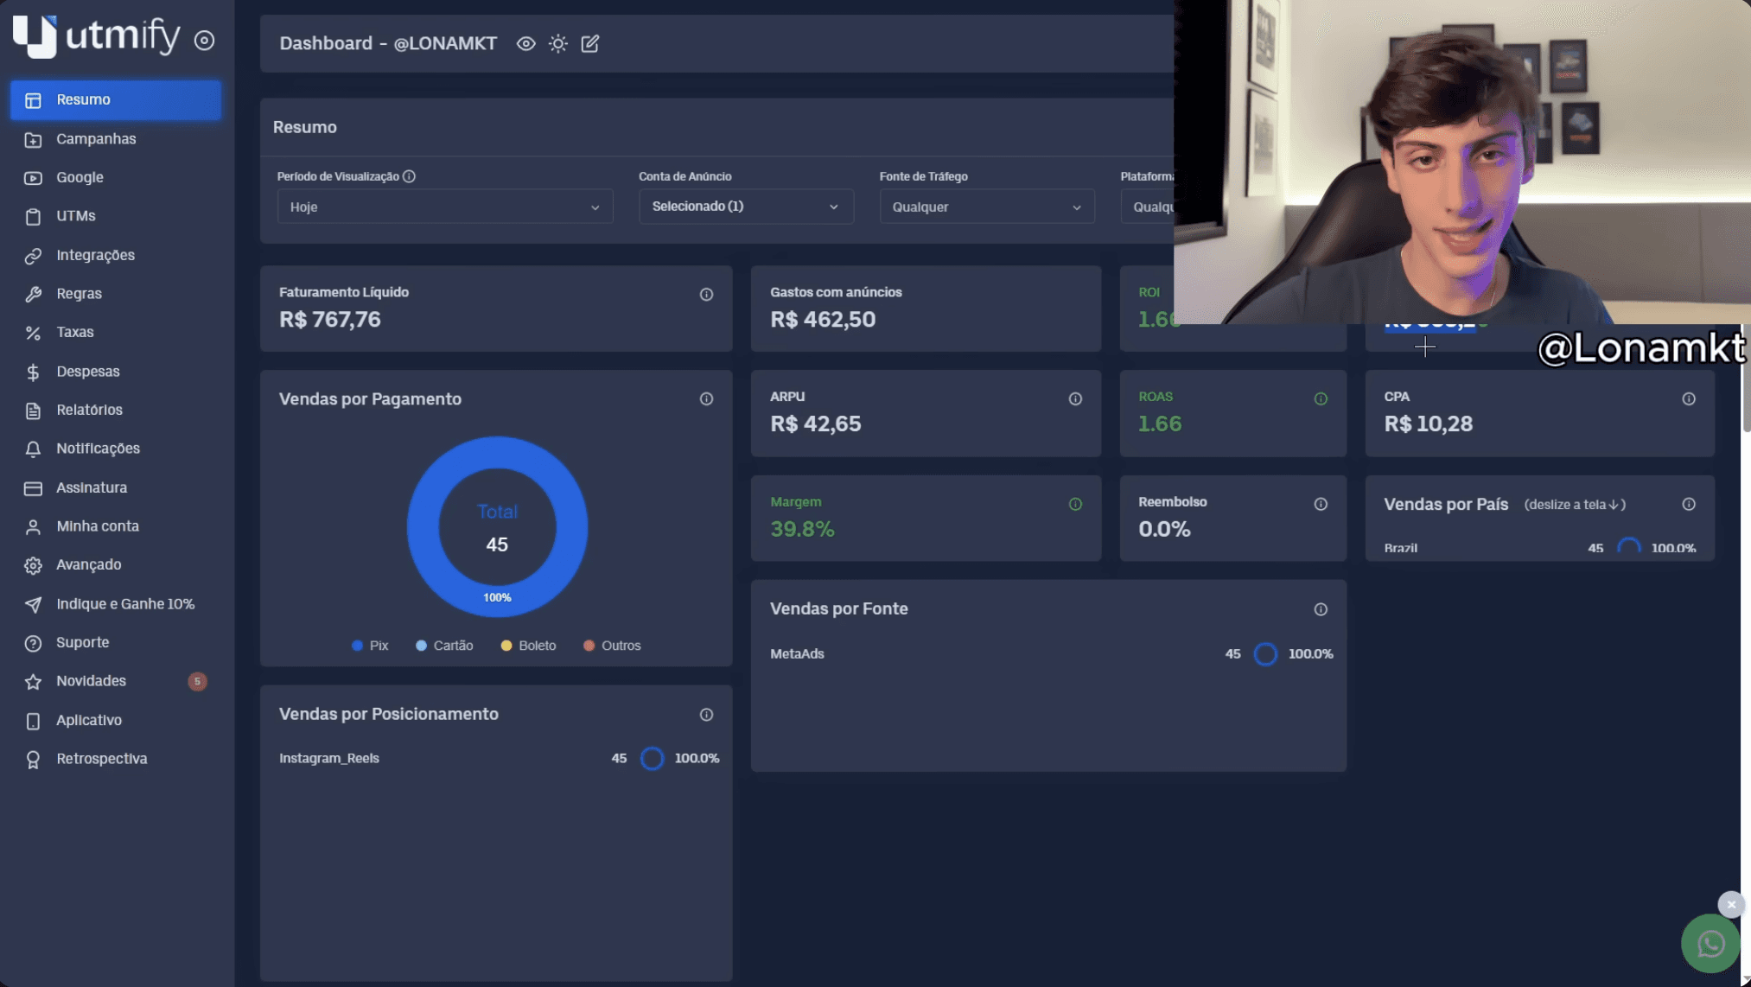Open the Fonte de Tráfego Qualquer dropdown
The image size is (1751, 987).
coord(987,207)
